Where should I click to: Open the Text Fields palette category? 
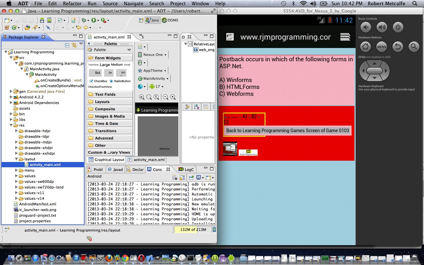[x=110, y=94]
